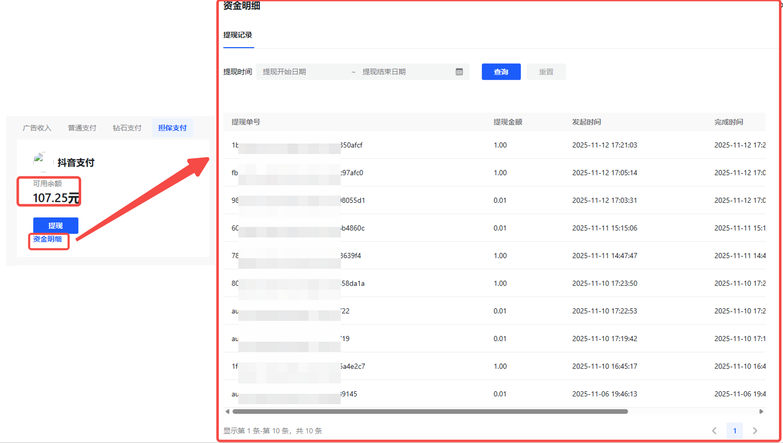Open the 资金明细 link
This screenshot has width=783, height=443.
tap(47, 239)
